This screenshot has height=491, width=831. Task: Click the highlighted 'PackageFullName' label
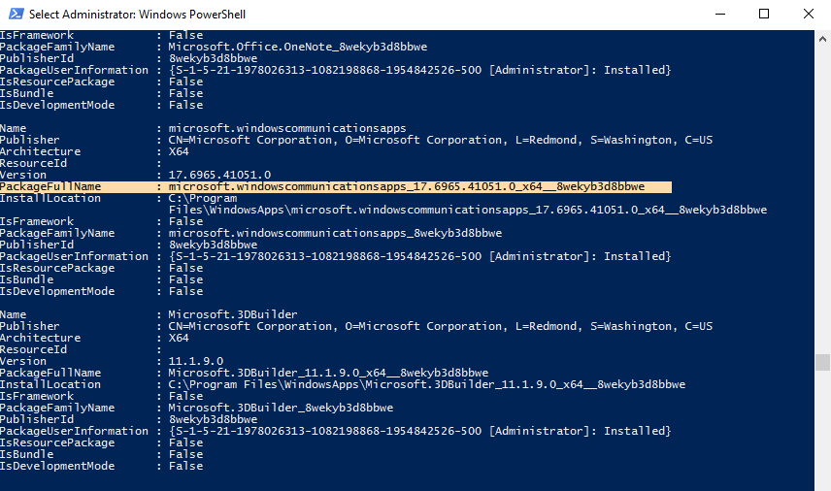(x=50, y=186)
